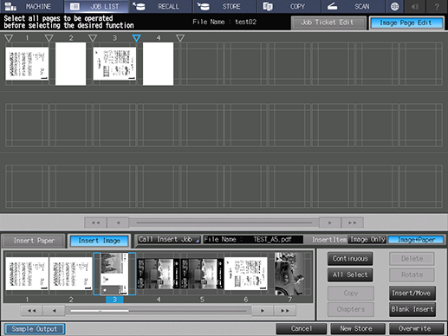Click the Blank Insert button

[412, 309]
